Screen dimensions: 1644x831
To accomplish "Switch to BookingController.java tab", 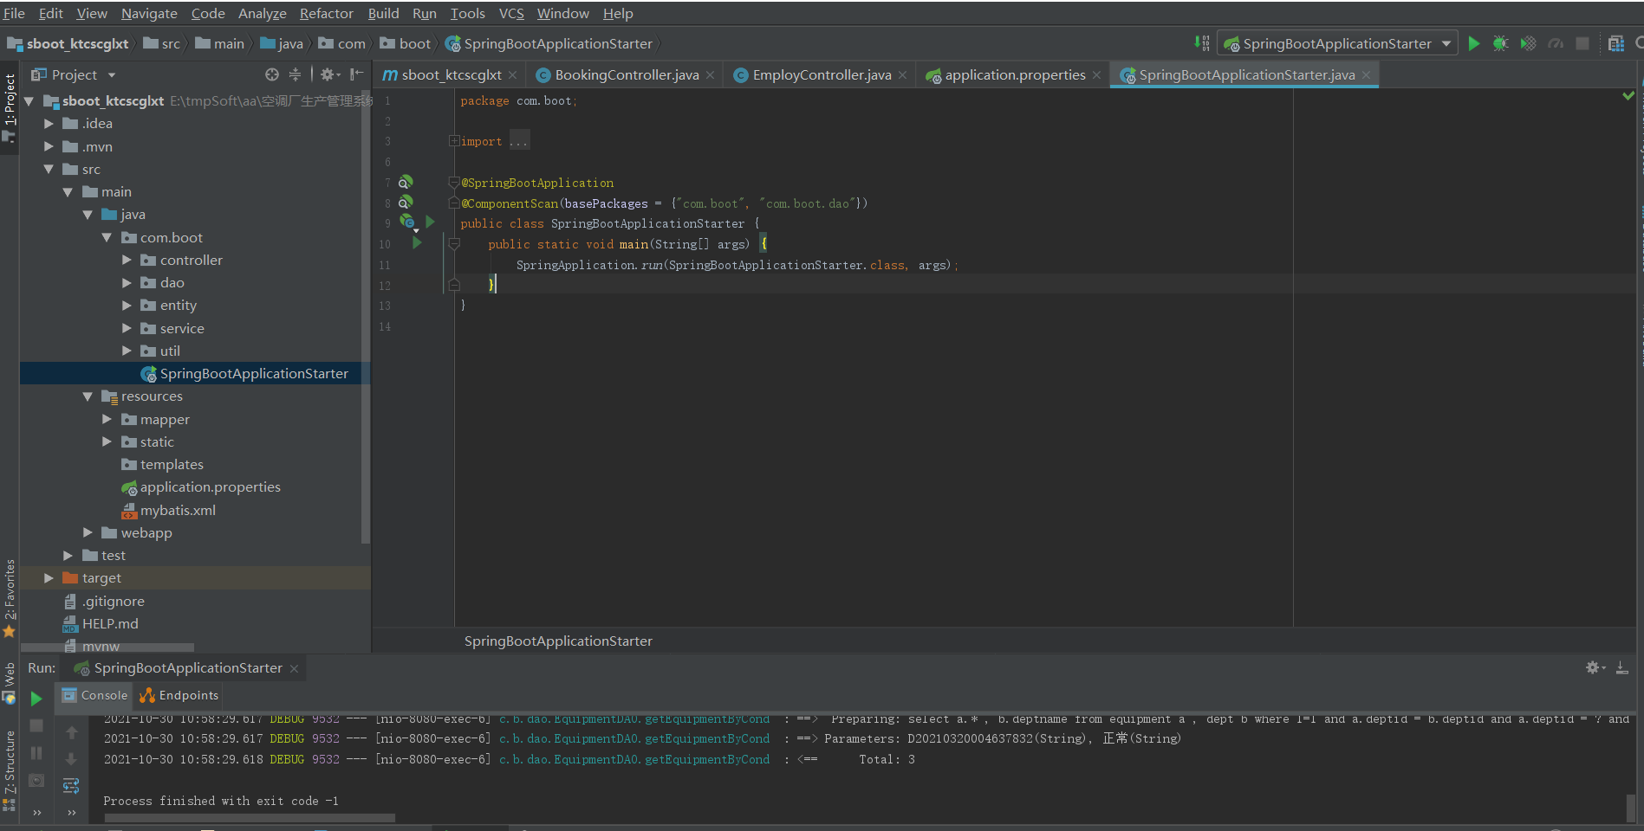I will (626, 74).
